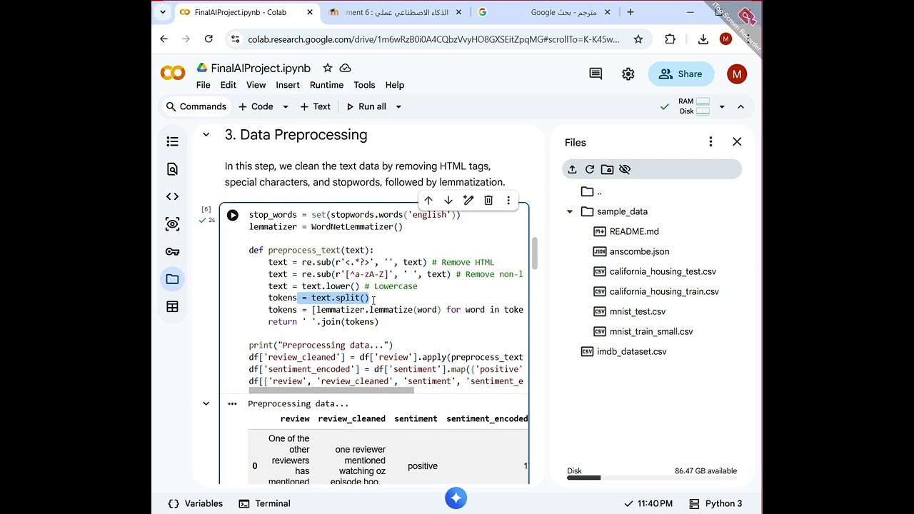Viewport: 914px width, 514px height.
Task: Click the Colab logo
Action: pyautogui.click(x=173, y=73)
